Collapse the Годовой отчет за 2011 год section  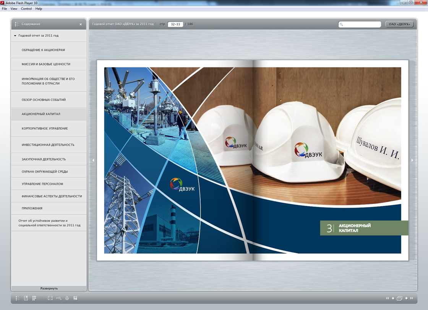coord(15,36)
